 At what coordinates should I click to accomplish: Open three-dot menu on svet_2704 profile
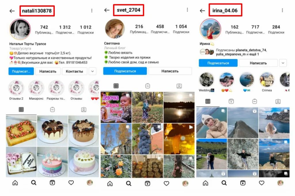(187, 10)
